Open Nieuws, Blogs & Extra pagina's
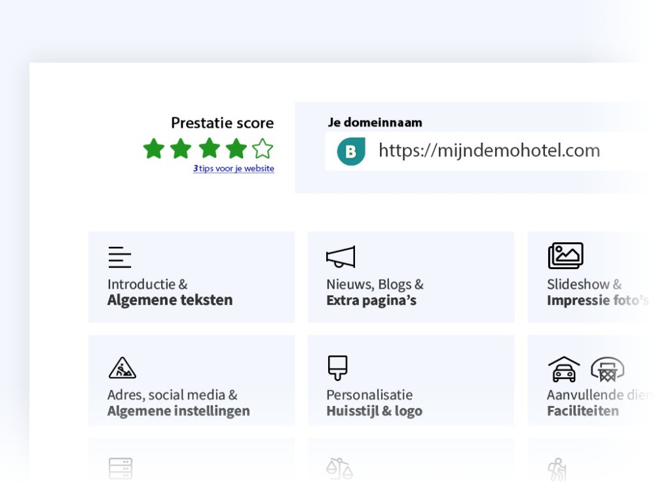655x491 pixels. pyautogui.click(x=411, y=277)
